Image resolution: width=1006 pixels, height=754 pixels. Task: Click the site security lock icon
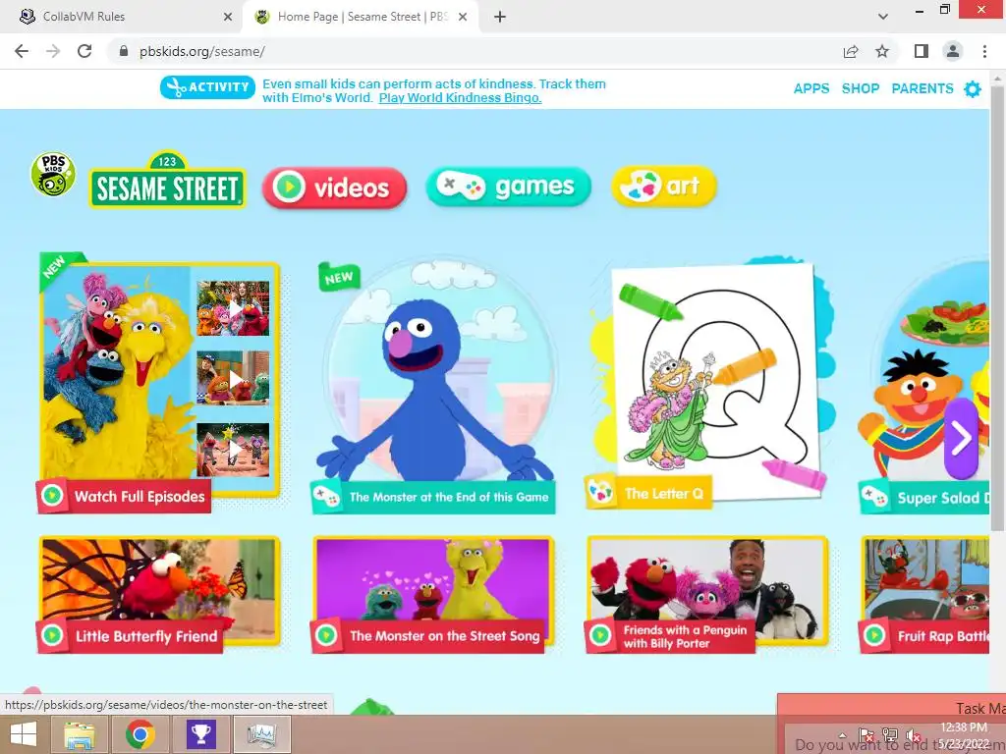pyautogui.click(x=124, y=51)
